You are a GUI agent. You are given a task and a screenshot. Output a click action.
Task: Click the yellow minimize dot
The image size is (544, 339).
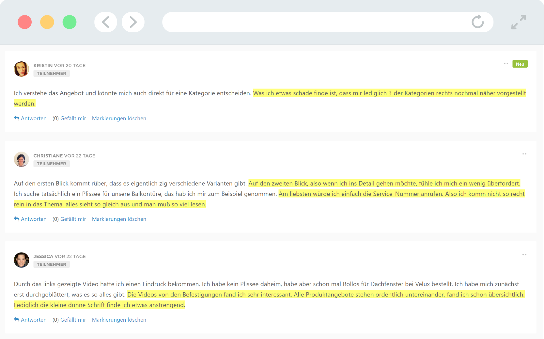click(x=47, y=22)
